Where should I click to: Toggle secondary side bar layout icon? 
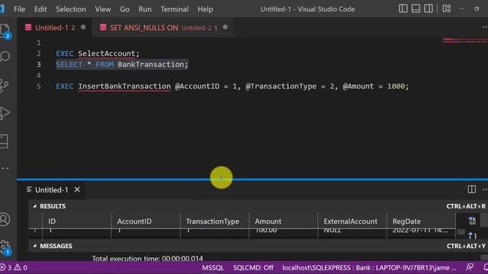pyautogui.click(x=429, y=8)
